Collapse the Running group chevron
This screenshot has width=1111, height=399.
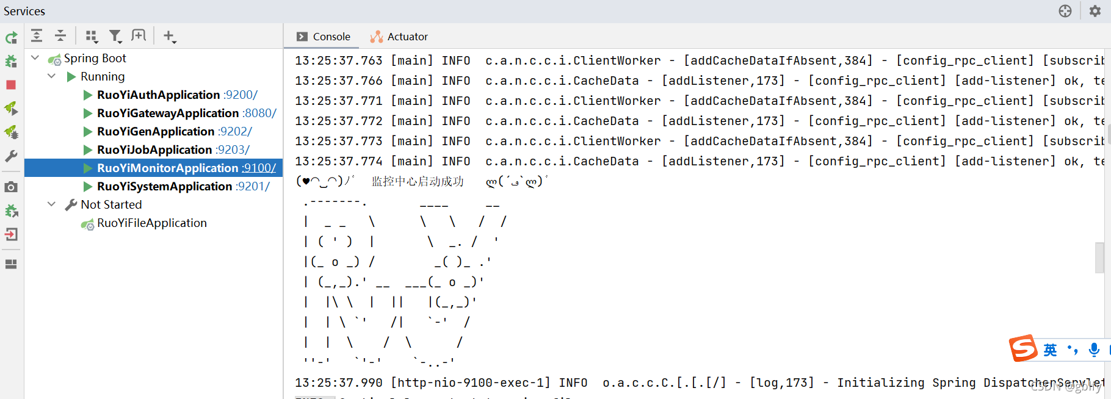(x=52, y=76)
